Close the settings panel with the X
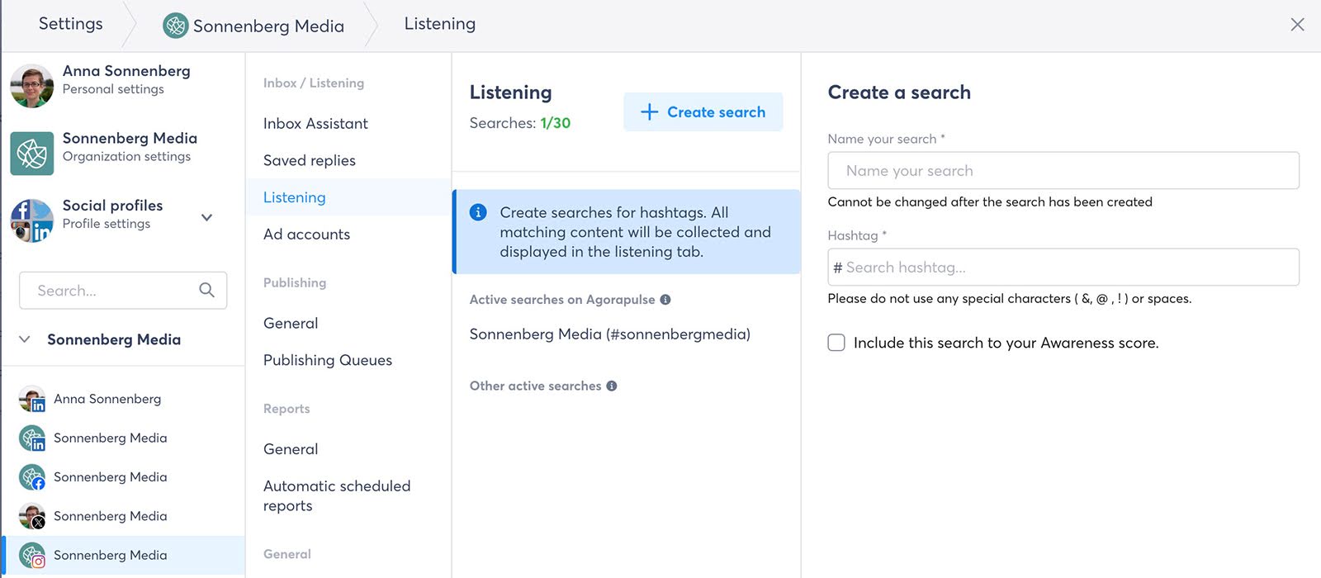1321x578 pixels. [1297, 25]
